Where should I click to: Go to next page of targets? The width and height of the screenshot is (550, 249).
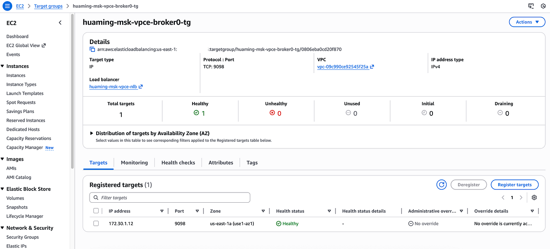[x=521, y=198]
